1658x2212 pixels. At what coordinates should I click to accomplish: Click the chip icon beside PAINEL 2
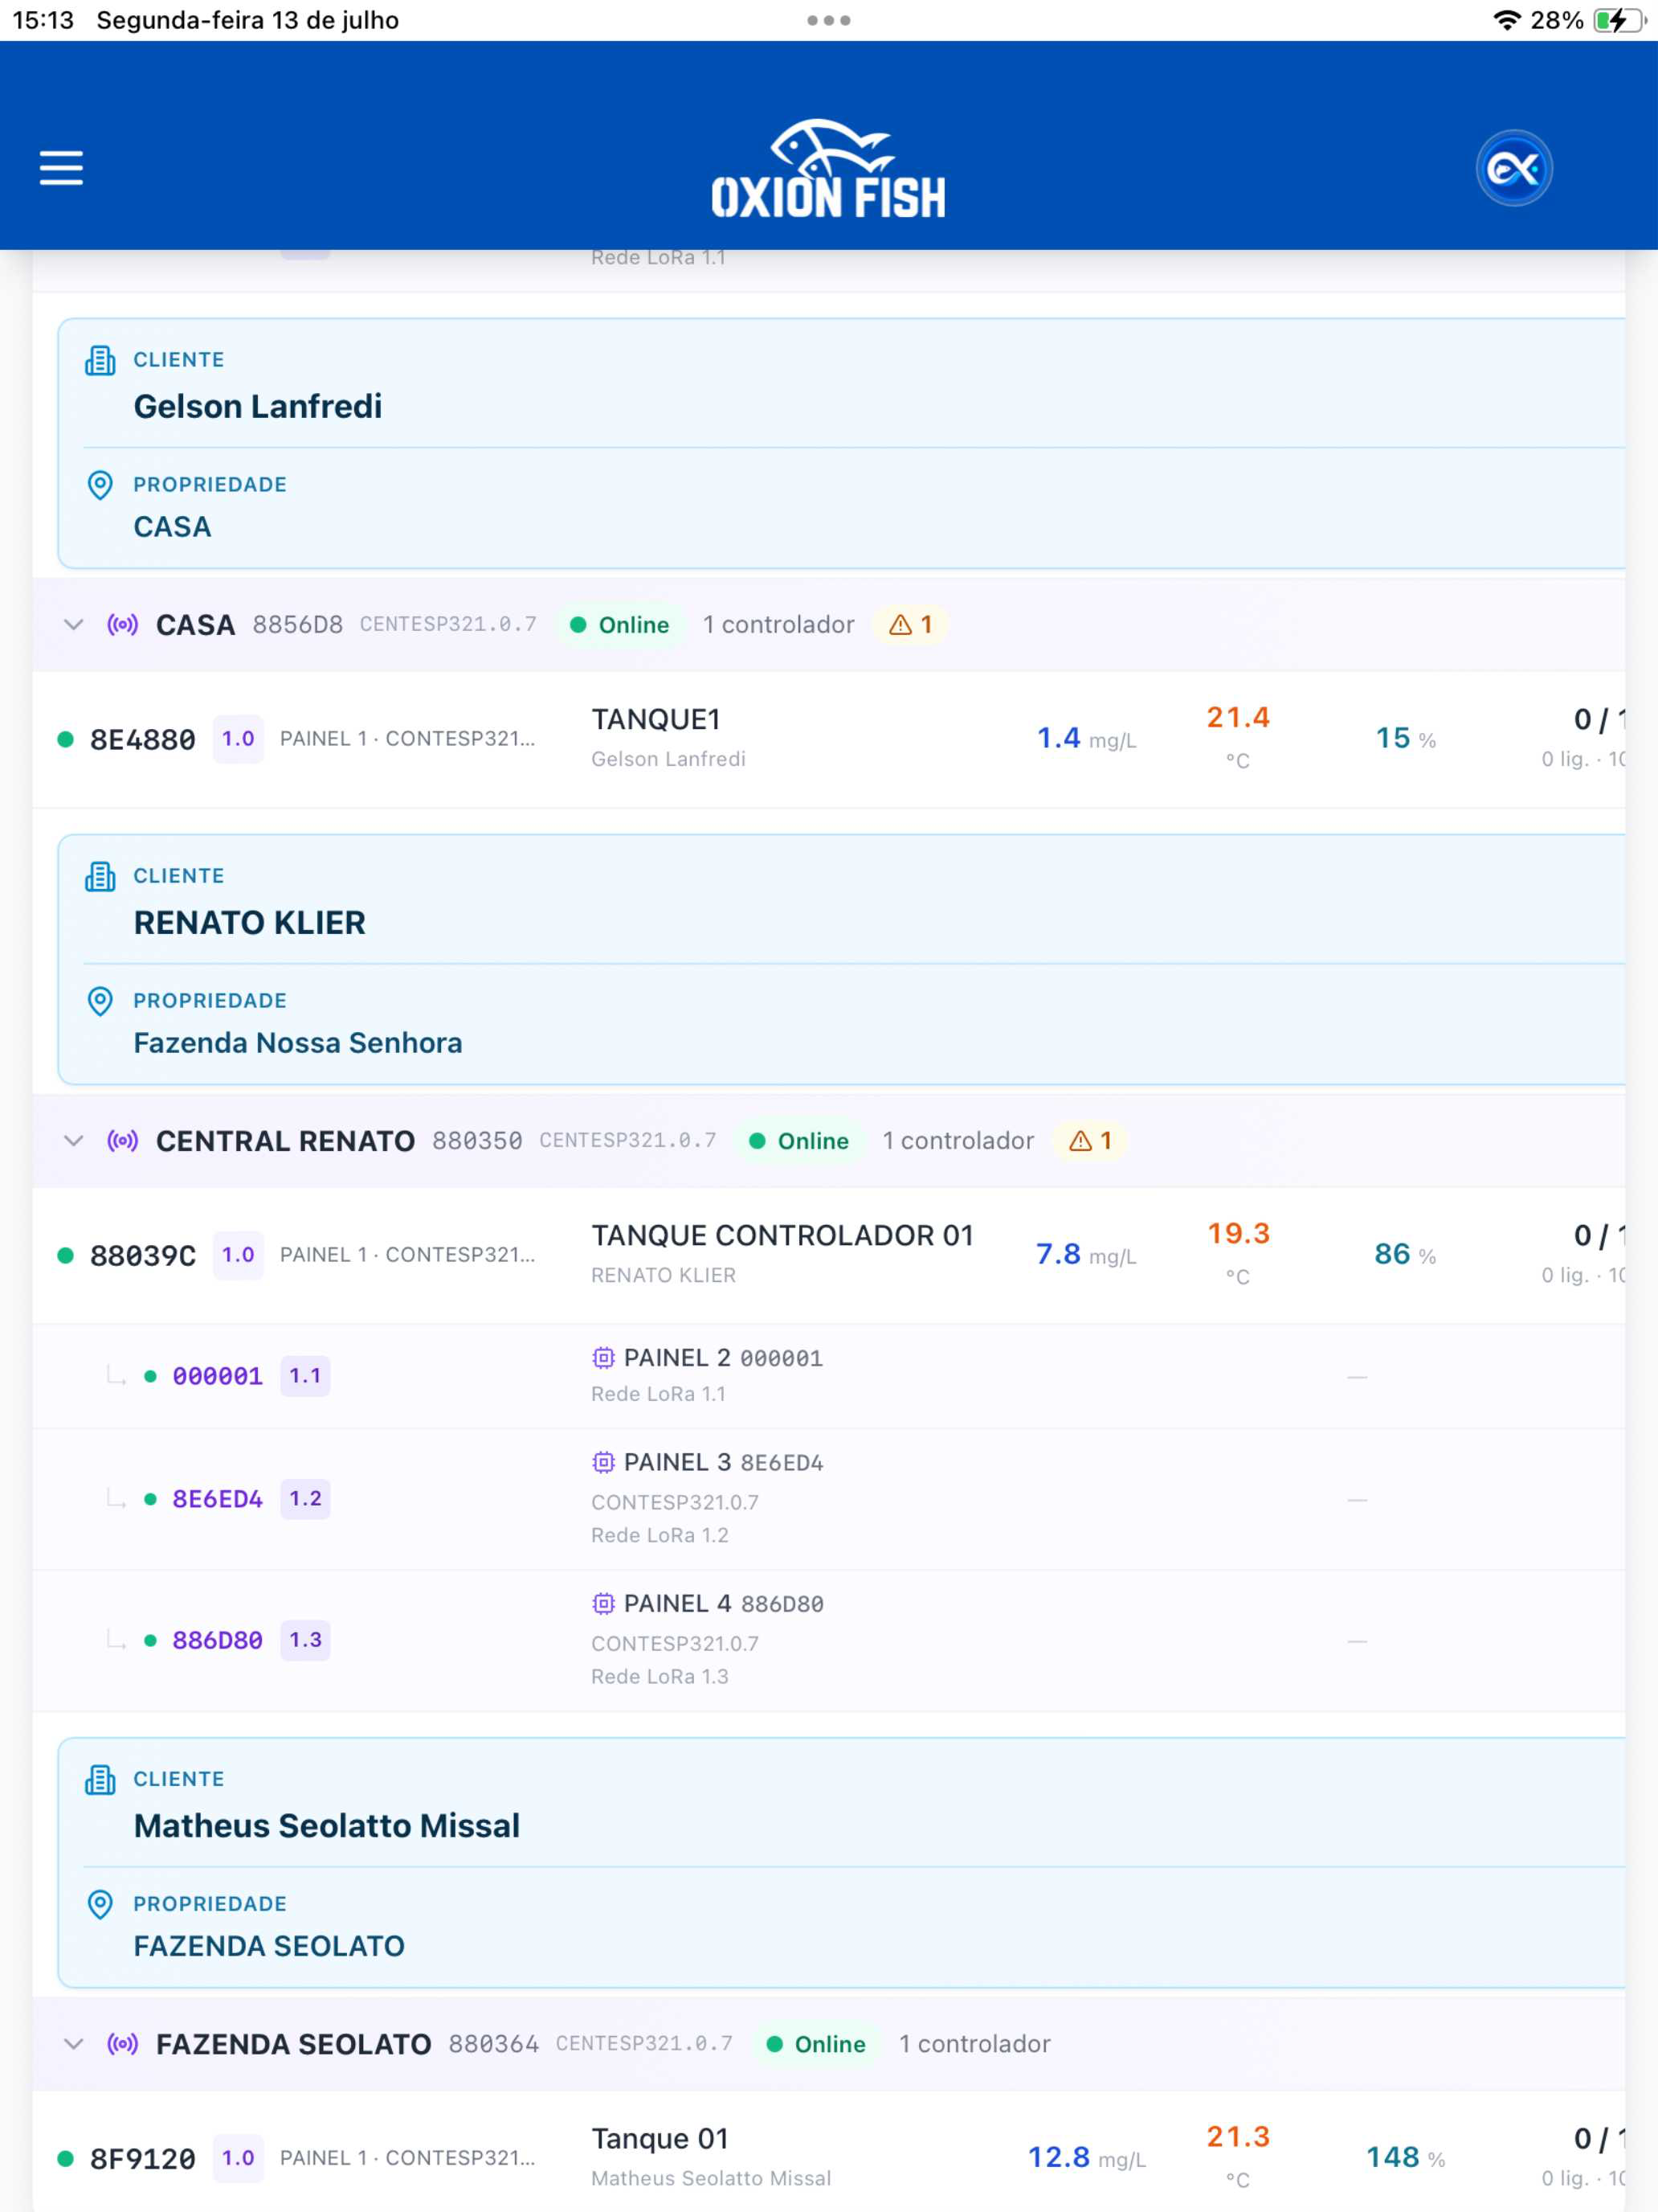pyautogui.click(x=602, y=1358)
